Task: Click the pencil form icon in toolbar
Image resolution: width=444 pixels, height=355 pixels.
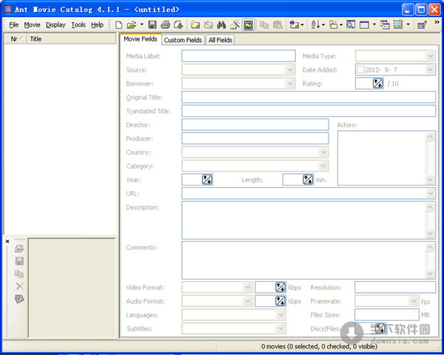Action: [422, 25]
